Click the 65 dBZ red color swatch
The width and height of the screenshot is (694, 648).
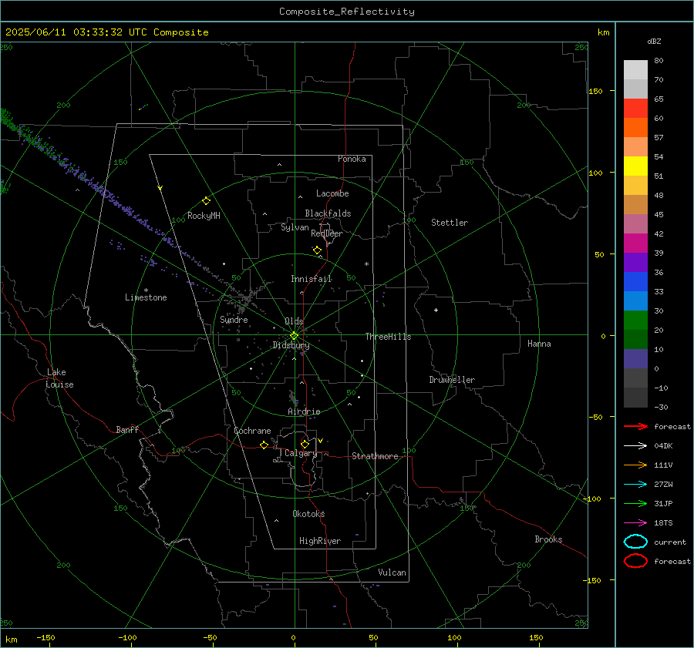635,108
